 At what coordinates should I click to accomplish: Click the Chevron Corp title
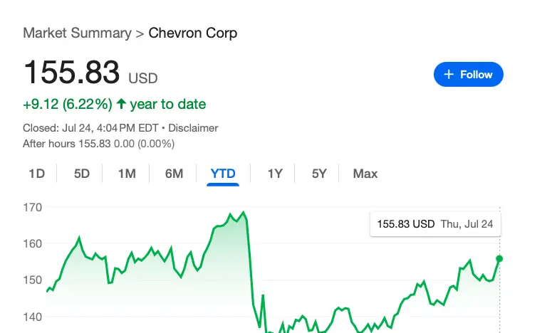click(193, 33)
